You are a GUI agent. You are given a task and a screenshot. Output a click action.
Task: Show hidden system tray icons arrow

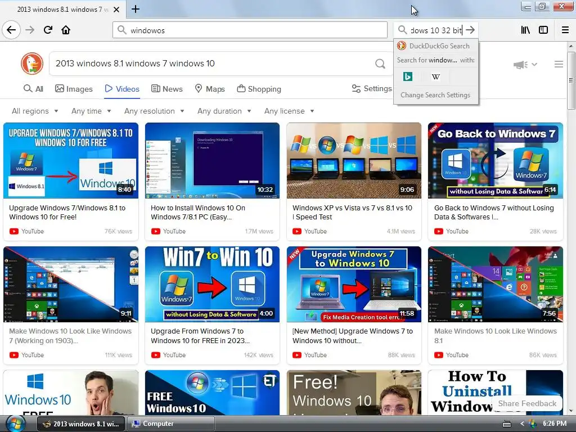(x=522, y=424)
